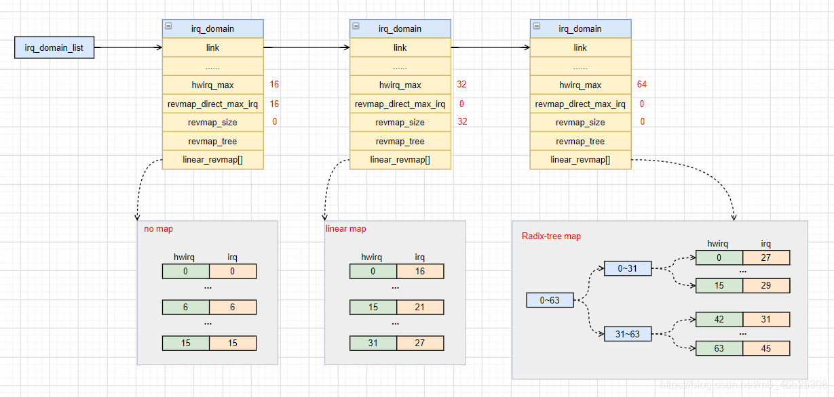Click the third table's linear_revmap[] row

(x=580, y=160)
